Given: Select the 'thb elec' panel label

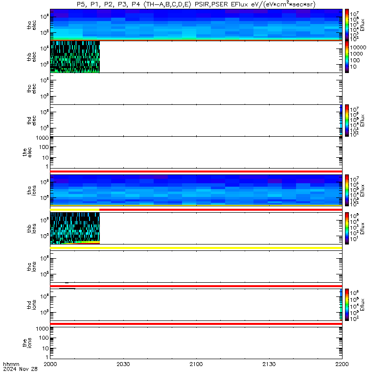Looking at the screenshot, I should pyautogui.click(x=32, y=57).
